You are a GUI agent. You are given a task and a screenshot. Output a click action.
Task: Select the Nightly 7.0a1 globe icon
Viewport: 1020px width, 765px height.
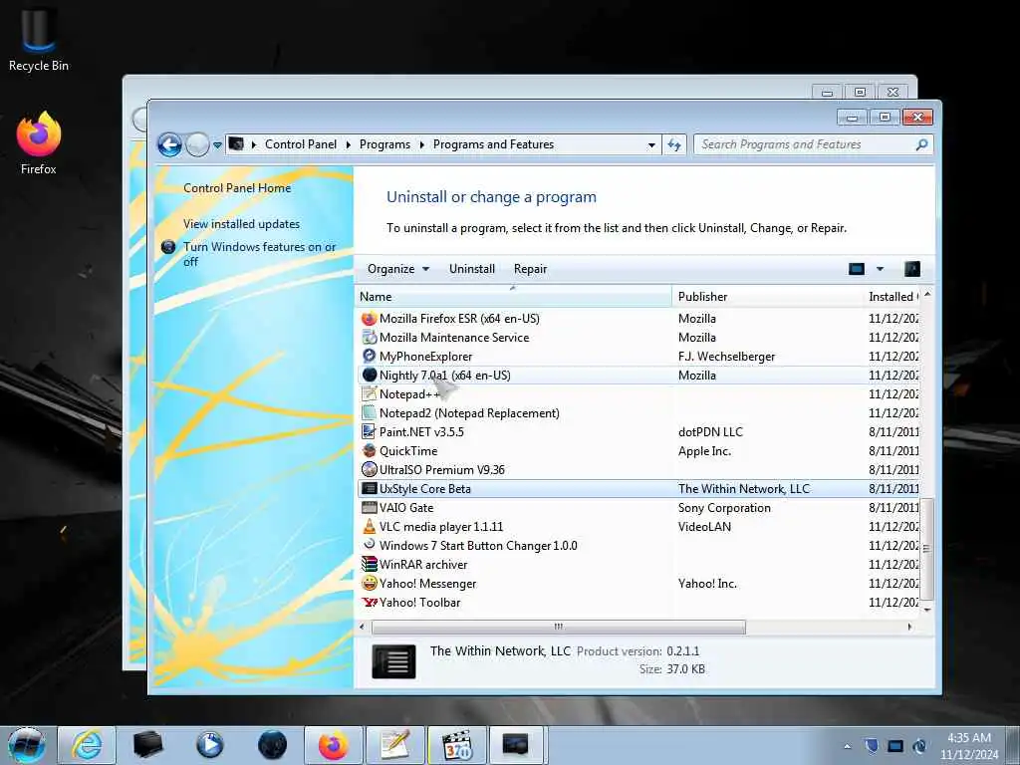369,376
